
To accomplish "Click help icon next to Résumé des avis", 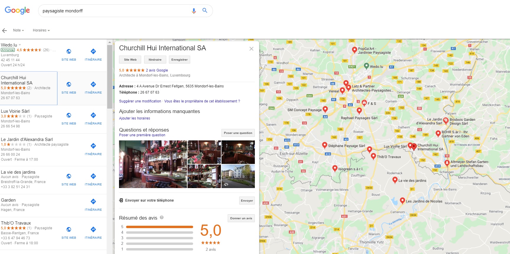I will (x=162, y=218).
